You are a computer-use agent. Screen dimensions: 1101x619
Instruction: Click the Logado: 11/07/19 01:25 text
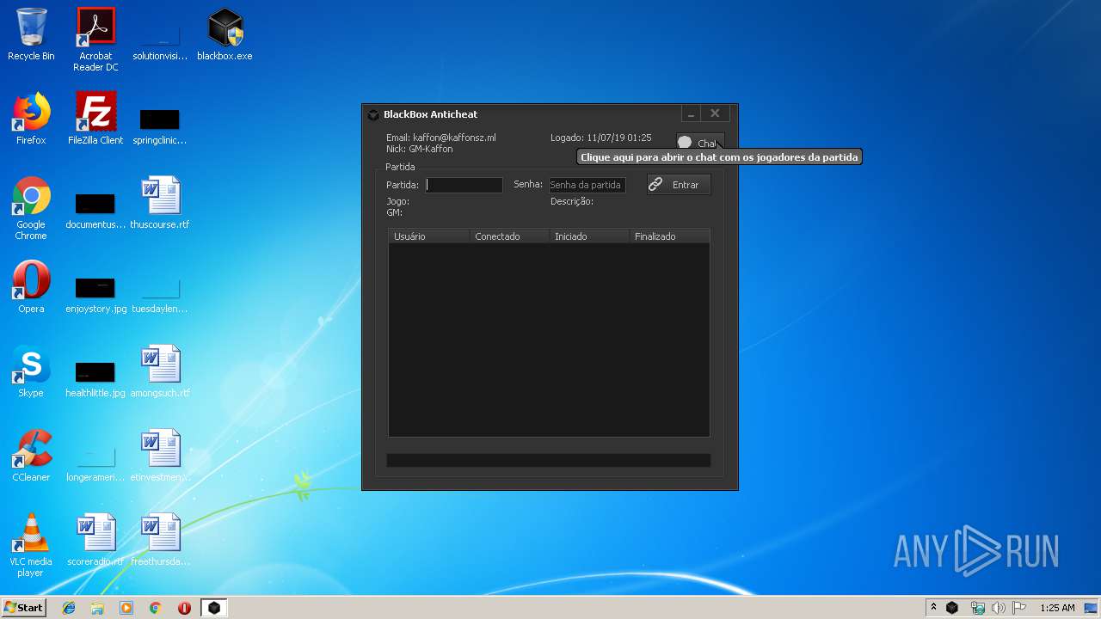tap(601, 138)
